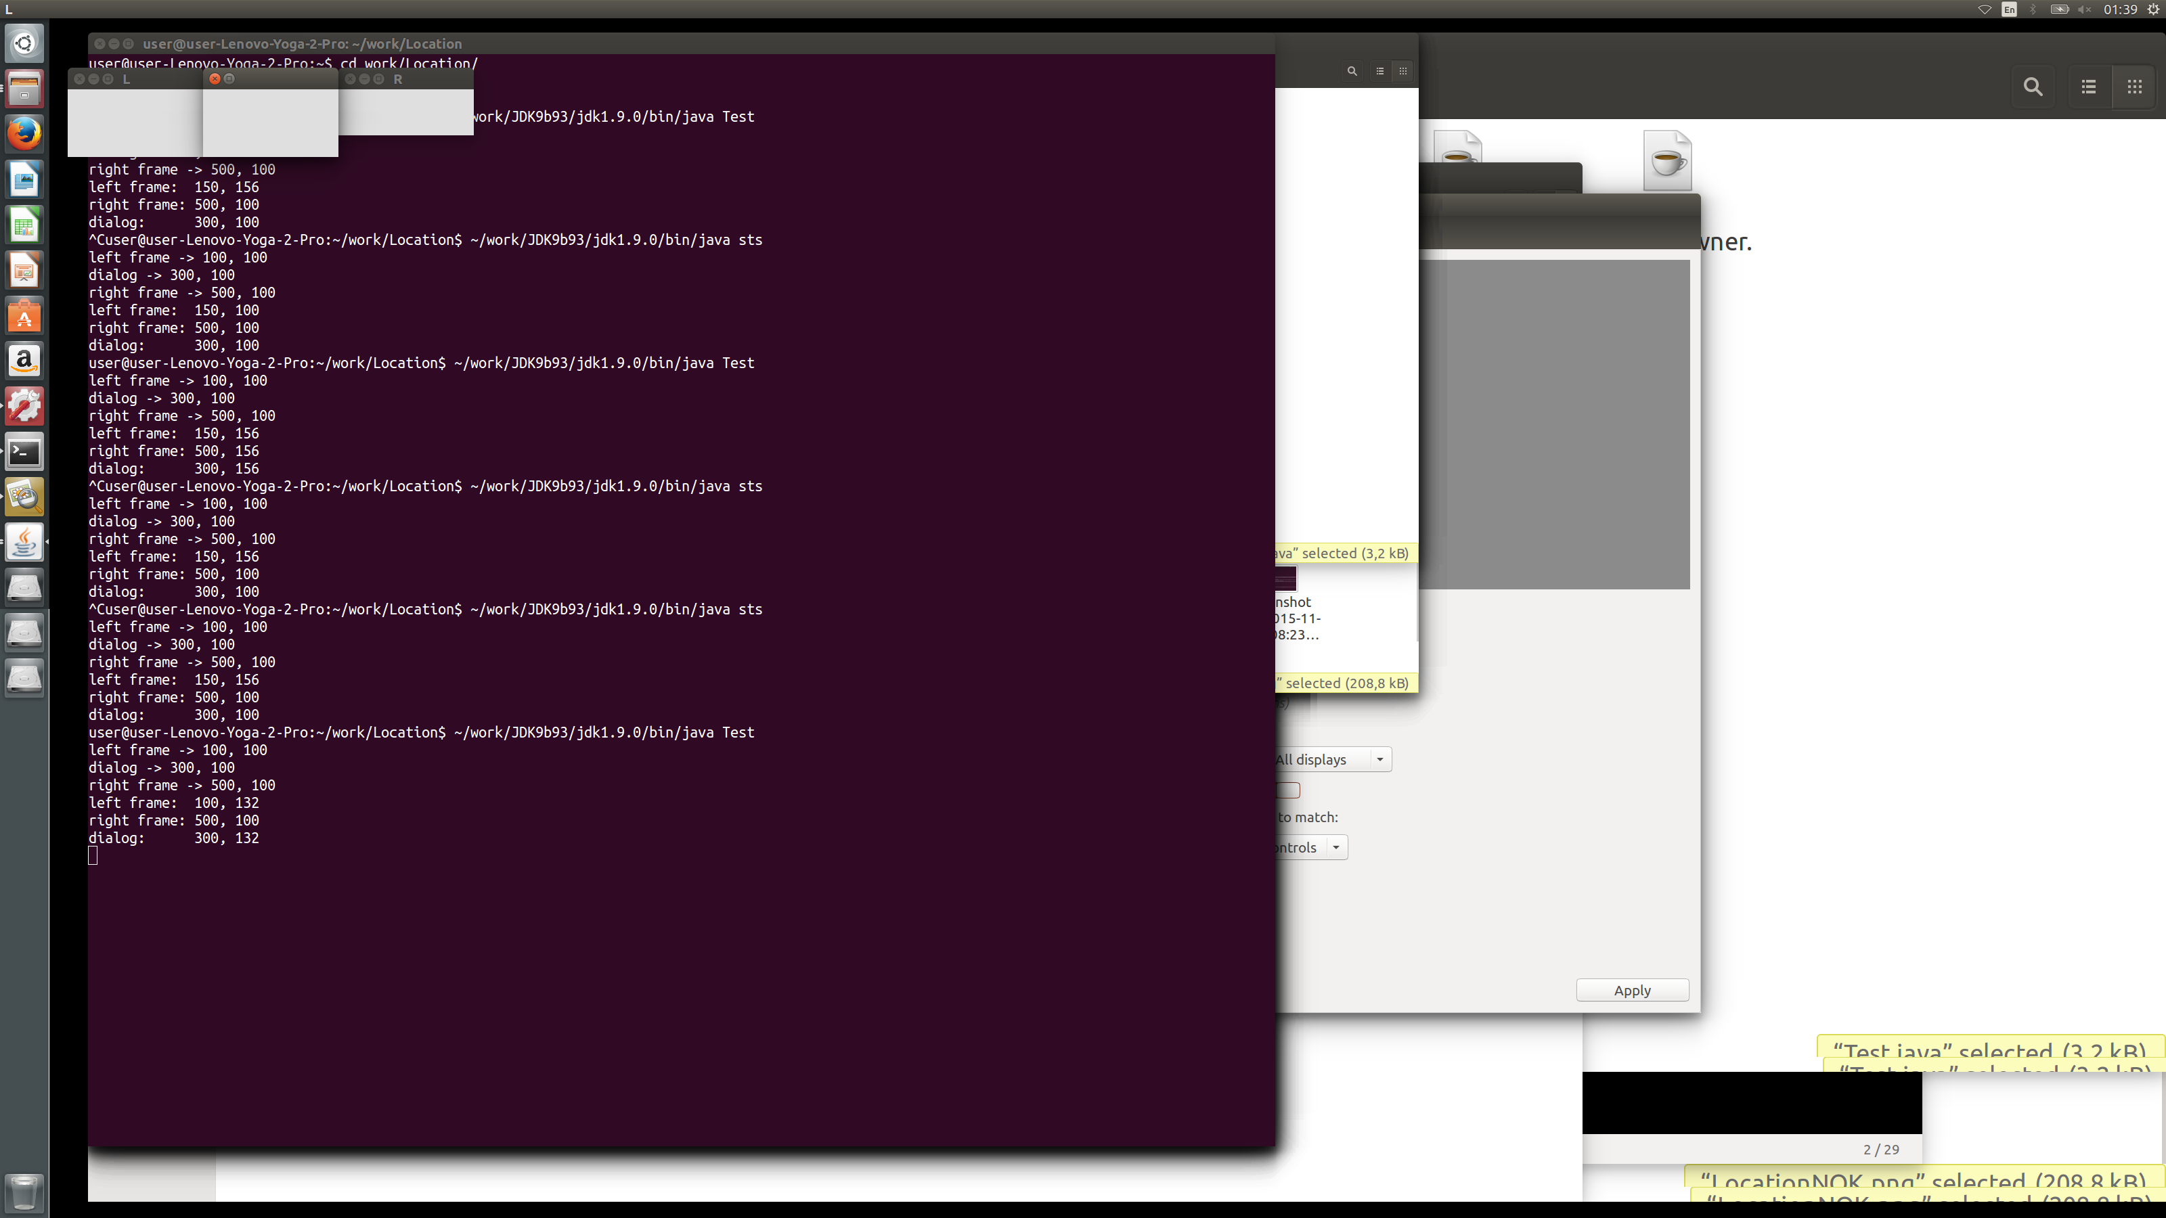This screenshot has width=2166, height=1218.
Task: Click the Java coffee-cup launcher icon
Action: pos(24,542)
